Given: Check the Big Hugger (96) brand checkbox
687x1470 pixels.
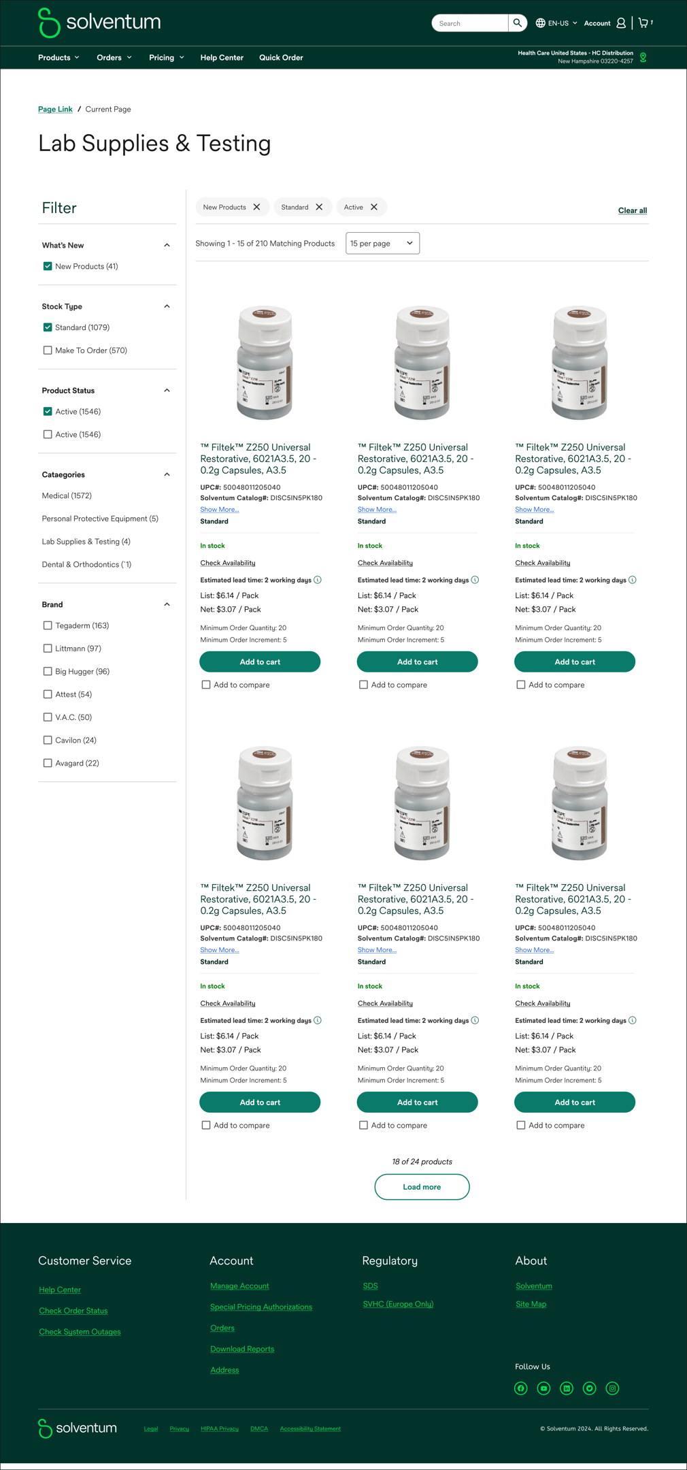Looking at the screenshot, I should [x=48, y=671].
